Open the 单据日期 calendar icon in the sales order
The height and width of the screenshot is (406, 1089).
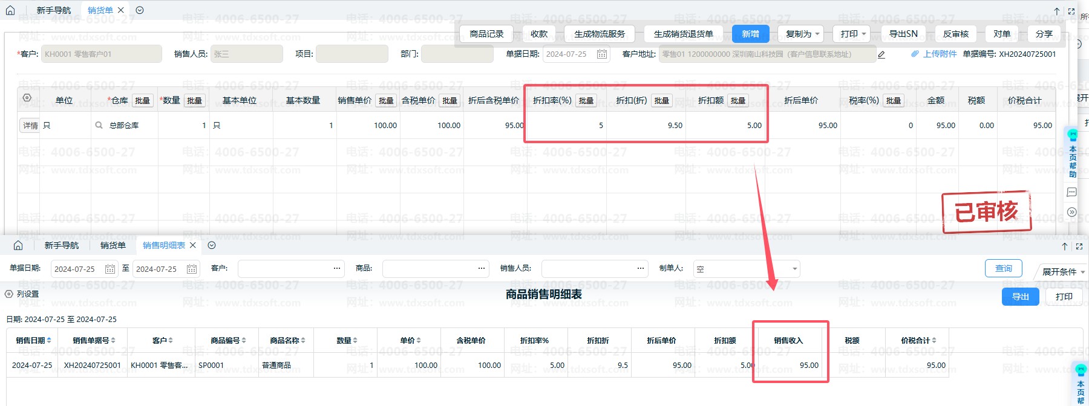[602, 54]
